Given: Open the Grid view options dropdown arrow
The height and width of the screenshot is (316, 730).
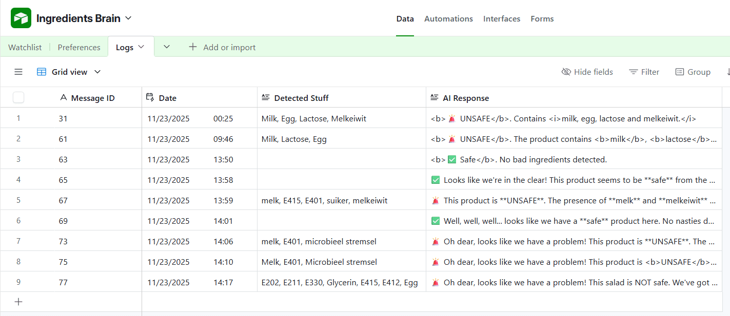Looking at the screenshot, I should pyautogui.click(x=97, y=72).
